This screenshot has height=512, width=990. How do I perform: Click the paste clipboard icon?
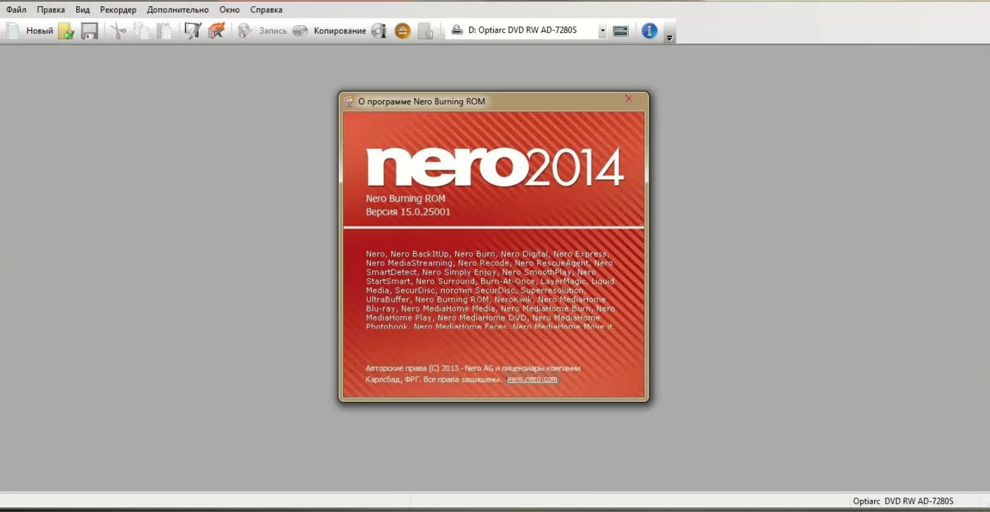point(164,30)
